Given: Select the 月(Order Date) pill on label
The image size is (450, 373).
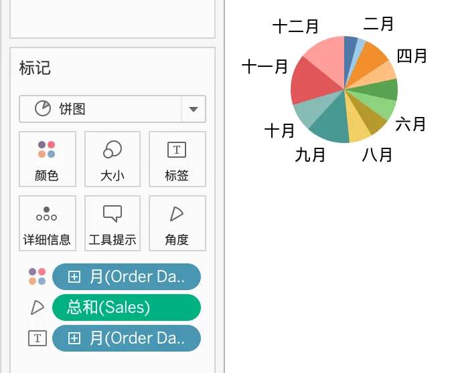Looking at the screenshot, I should coord(127,338).
